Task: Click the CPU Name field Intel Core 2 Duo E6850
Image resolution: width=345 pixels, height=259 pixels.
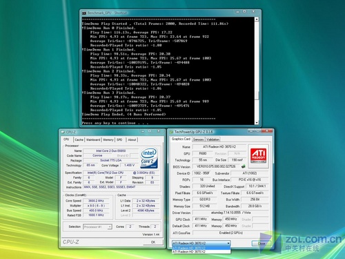Action: pyautogui.click(x=111, y=151)
